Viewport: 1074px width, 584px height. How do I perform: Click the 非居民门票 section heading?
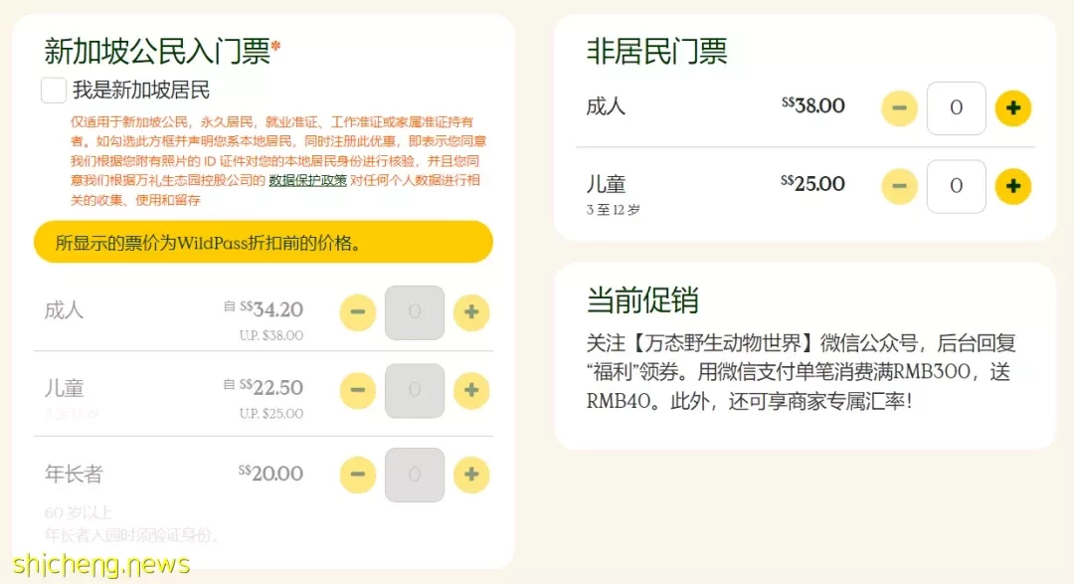pyautogui.click(x=656, y=52)
